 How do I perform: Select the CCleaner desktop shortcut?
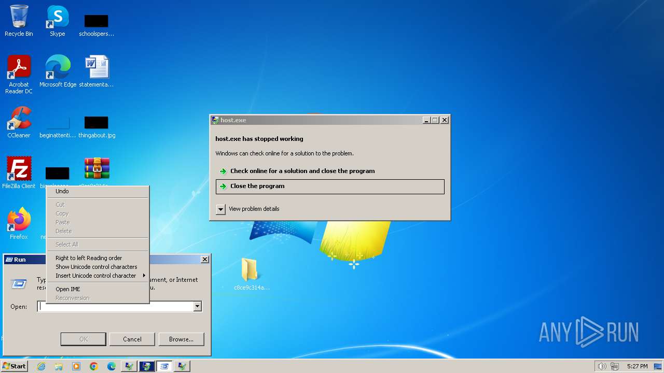(19, 122)
